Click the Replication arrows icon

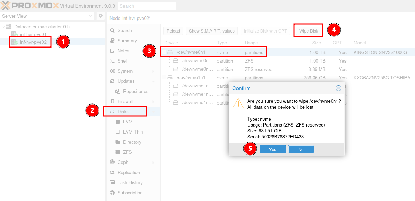pyautogui.click(x=112, y=172)
